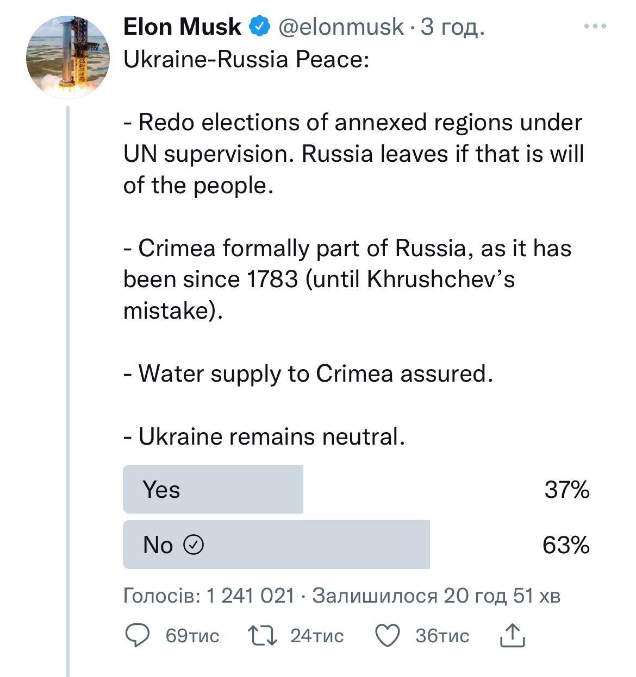Click the 24тис retweet count

pos(317,636)
